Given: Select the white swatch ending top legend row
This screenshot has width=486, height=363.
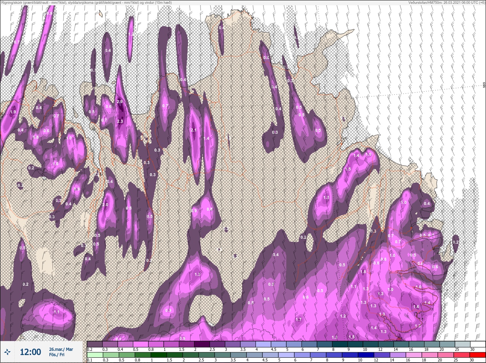Looking at the screenshot, I should point(478,344).
